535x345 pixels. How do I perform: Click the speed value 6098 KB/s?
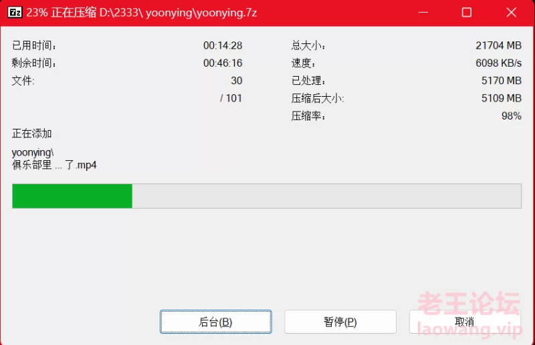pyautogui.click(x=498, y=63)
